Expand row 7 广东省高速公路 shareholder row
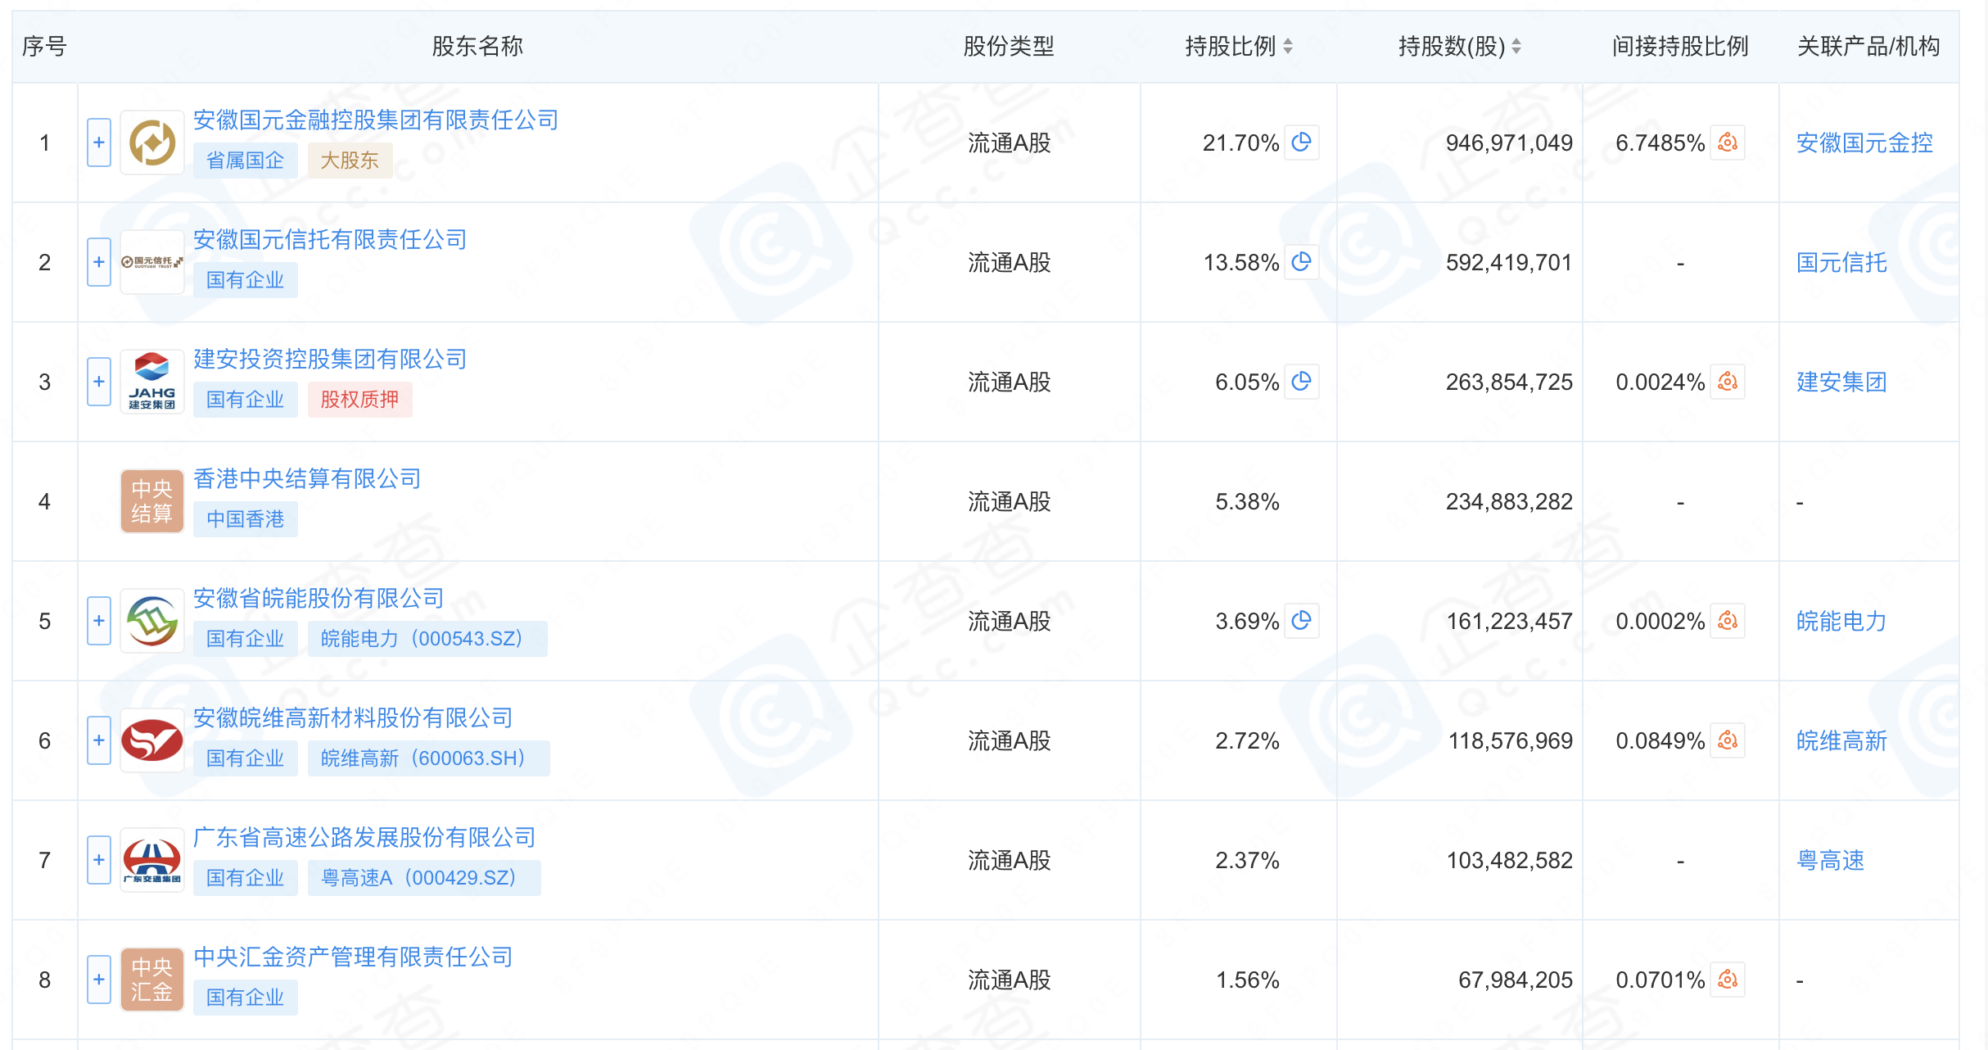Screen dimensions: 1988x1050 (x=99, y=860)
